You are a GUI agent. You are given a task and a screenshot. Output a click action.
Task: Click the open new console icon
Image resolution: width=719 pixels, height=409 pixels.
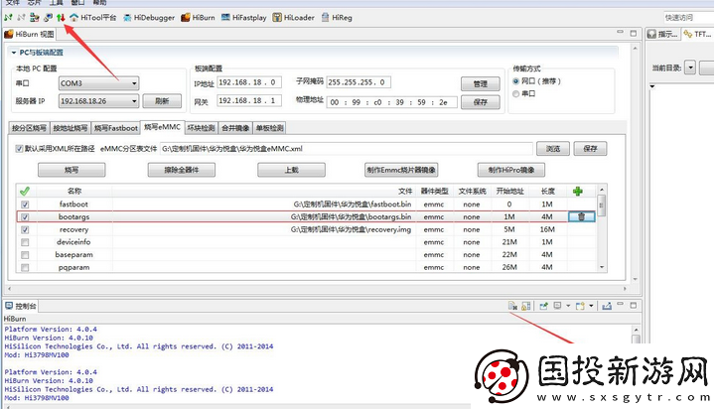[580, 306]
